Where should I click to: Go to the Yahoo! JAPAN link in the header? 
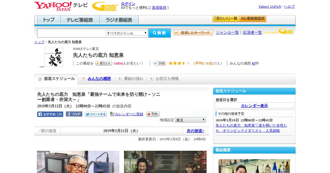[x=269, y=7]
